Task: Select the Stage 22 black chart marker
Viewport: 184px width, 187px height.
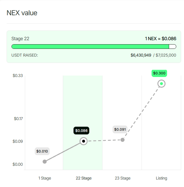Action: point(84,141)
